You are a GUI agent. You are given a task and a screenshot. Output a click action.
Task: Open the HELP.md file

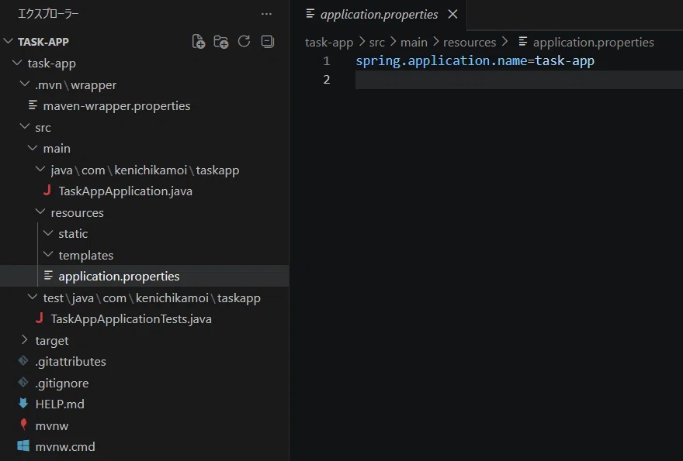point(60,404)
